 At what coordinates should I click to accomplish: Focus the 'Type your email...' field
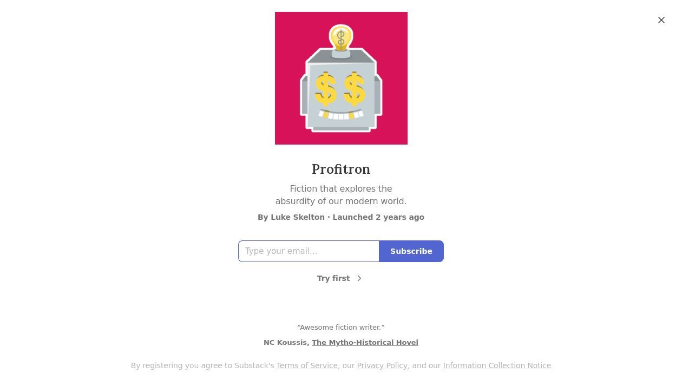[309, 251]
